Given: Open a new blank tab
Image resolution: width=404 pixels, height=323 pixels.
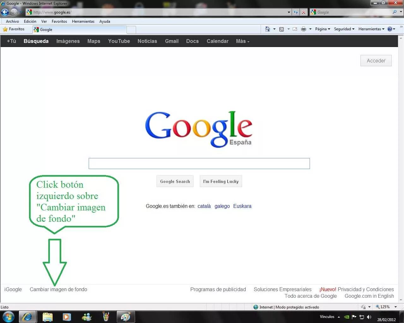Looking at the screenshot, I should 131,30.
